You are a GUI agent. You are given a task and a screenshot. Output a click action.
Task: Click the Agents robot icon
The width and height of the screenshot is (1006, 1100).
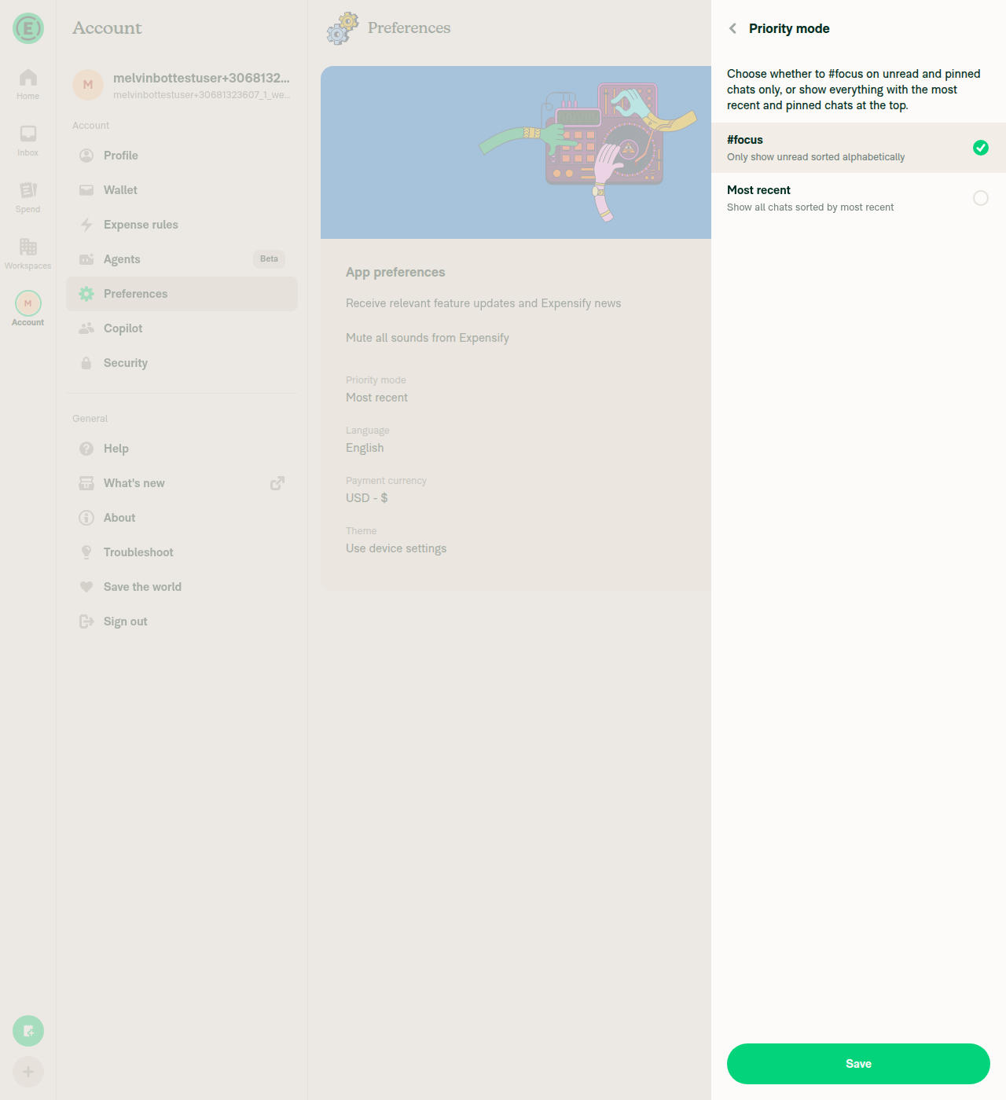pos(86,259)
